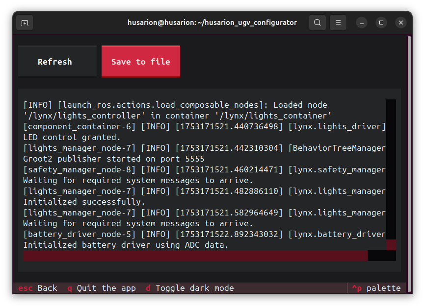Screen dimensions: 425x308
Task: Click the '[launch_ros.actions.load_composable_nodes]' text
Action: [160, 105]
